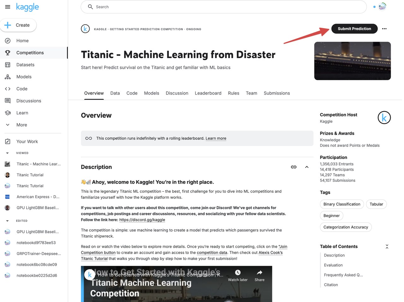
Task: Select the Tabular tag
Action: point(376,204)
